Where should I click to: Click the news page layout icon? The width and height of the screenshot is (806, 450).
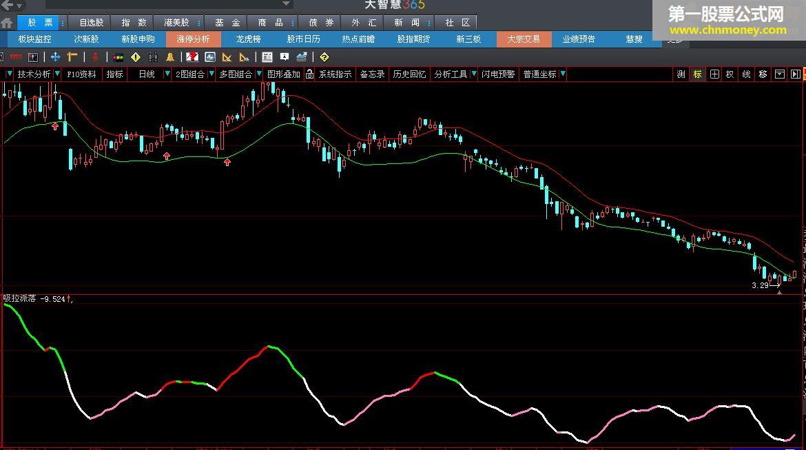click(x=267, y=57)
